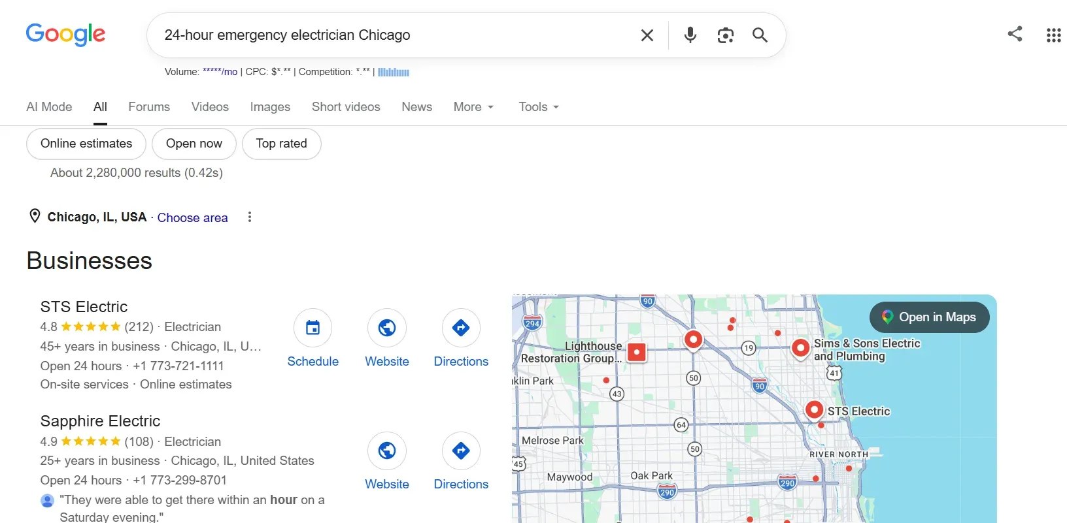Image resolution: width=1067 pixels, height=523 pixels.
Task: Click the STS Electric star rating
Action: (91, 326)
